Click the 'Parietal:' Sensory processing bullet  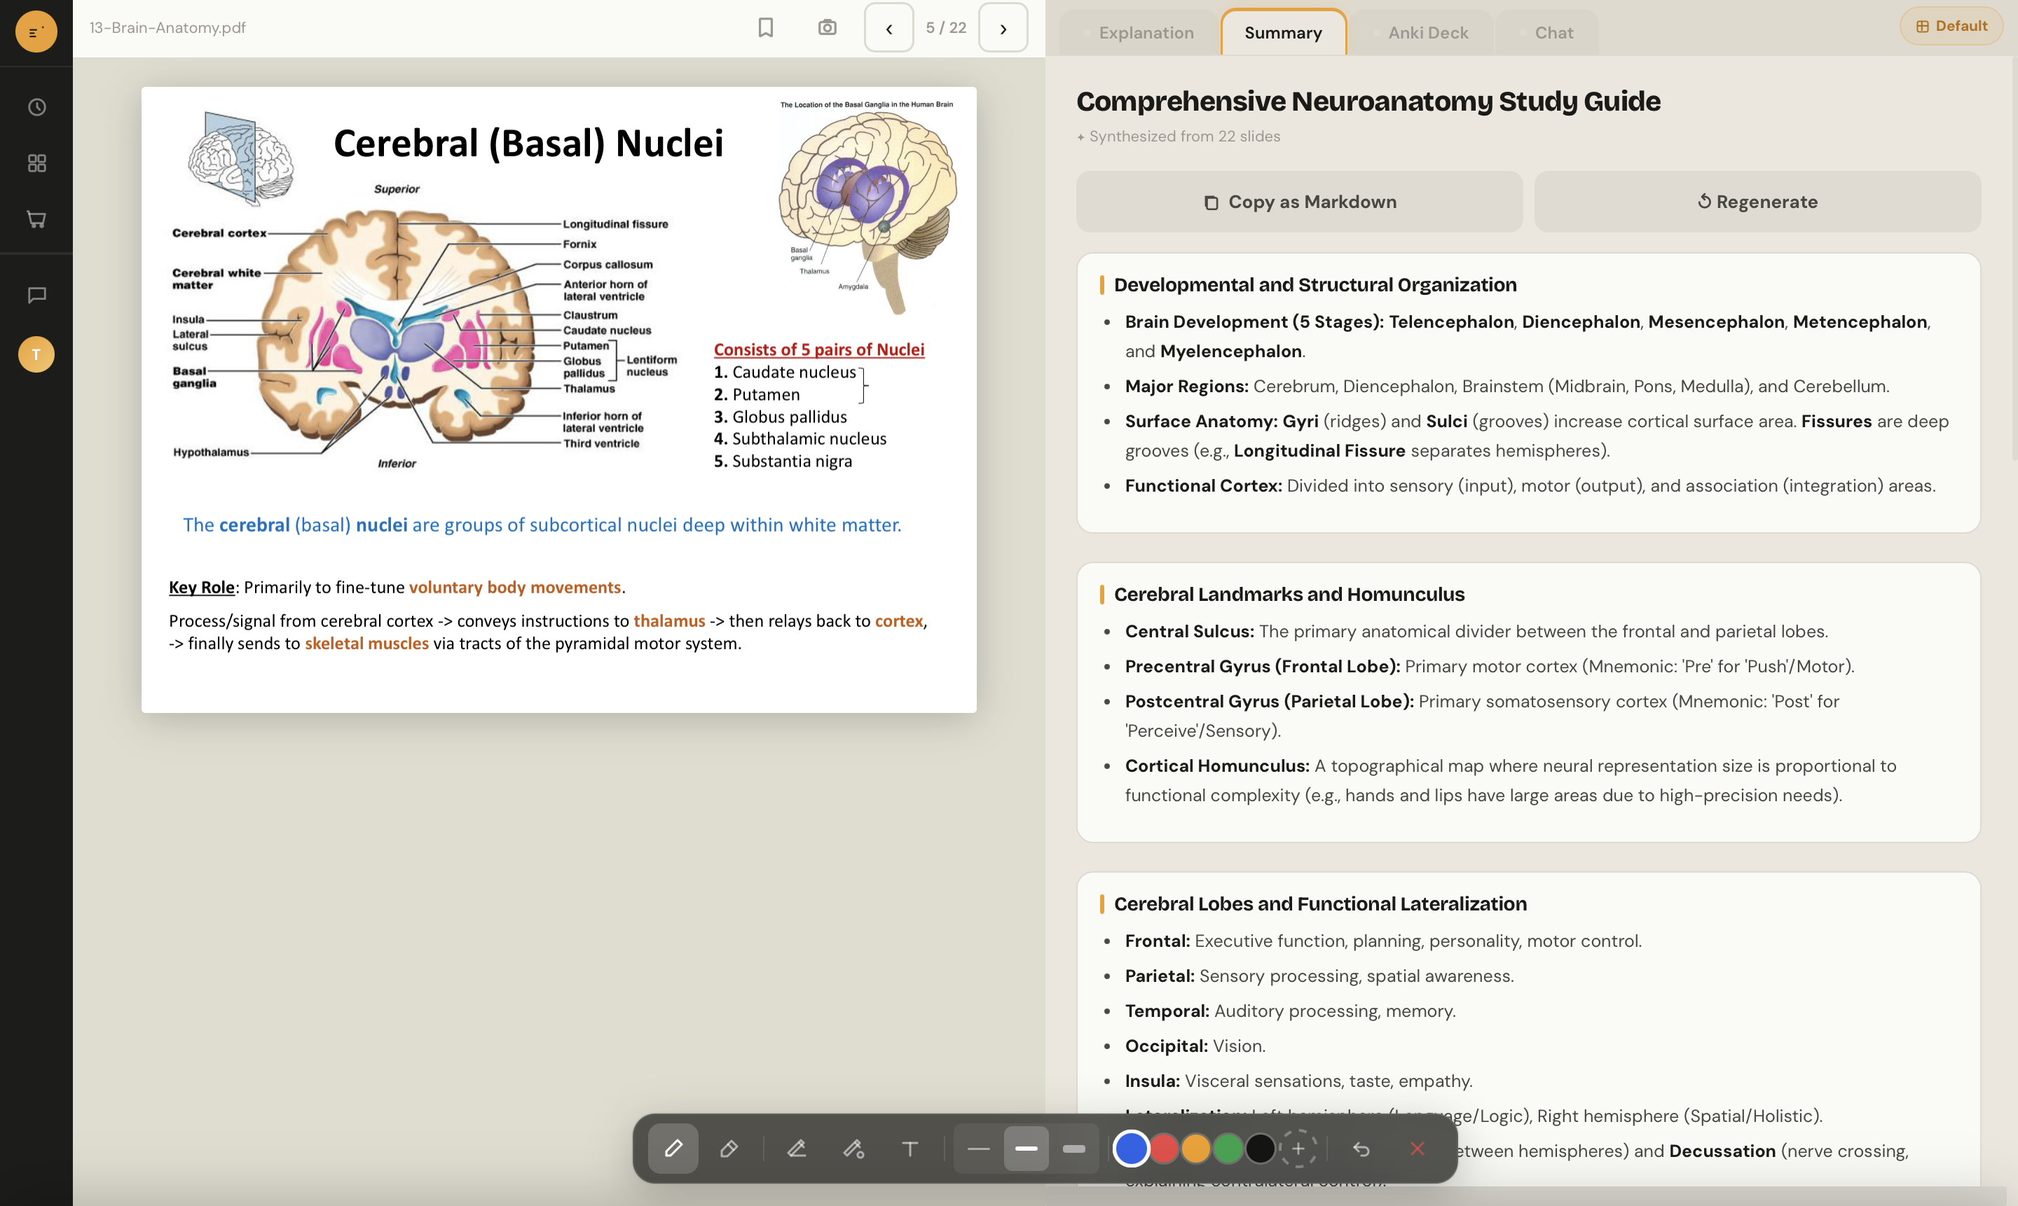(1319, 976)
